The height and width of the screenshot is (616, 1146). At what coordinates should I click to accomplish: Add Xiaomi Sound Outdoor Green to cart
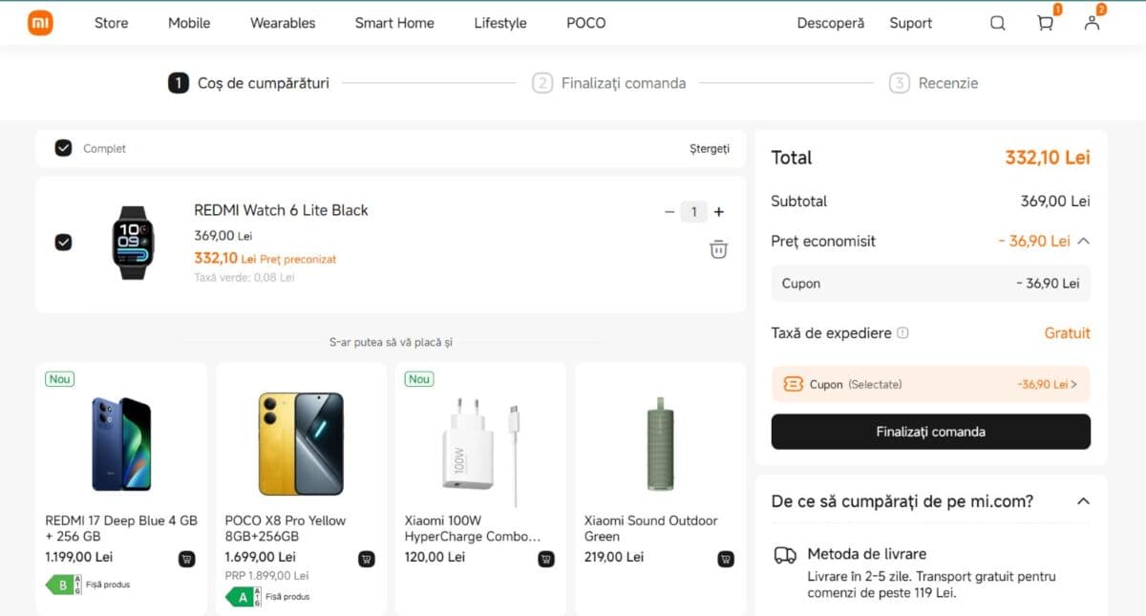(726, 559)
